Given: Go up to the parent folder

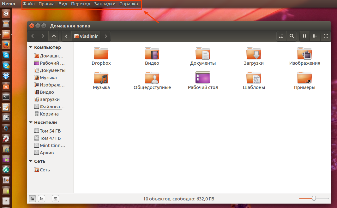Looking at the screenshot, I should tap(54, 36).
